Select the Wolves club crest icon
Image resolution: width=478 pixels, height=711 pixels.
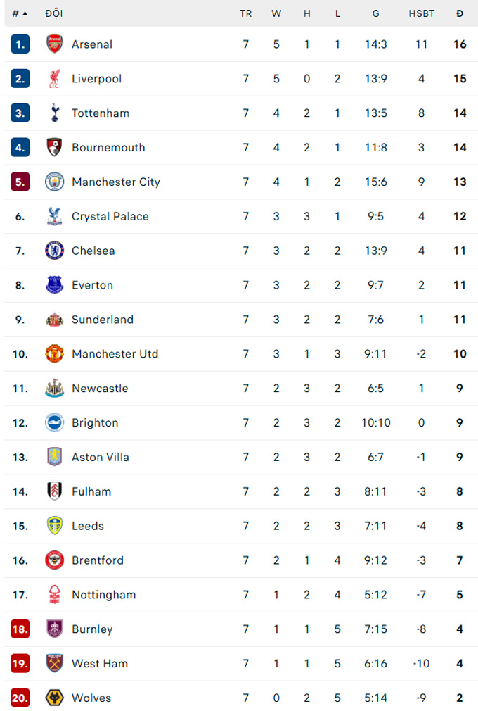(54, 698)
